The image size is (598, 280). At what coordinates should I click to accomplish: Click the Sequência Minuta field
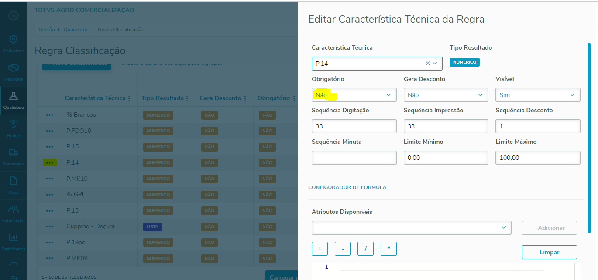(x=354, y=158)
